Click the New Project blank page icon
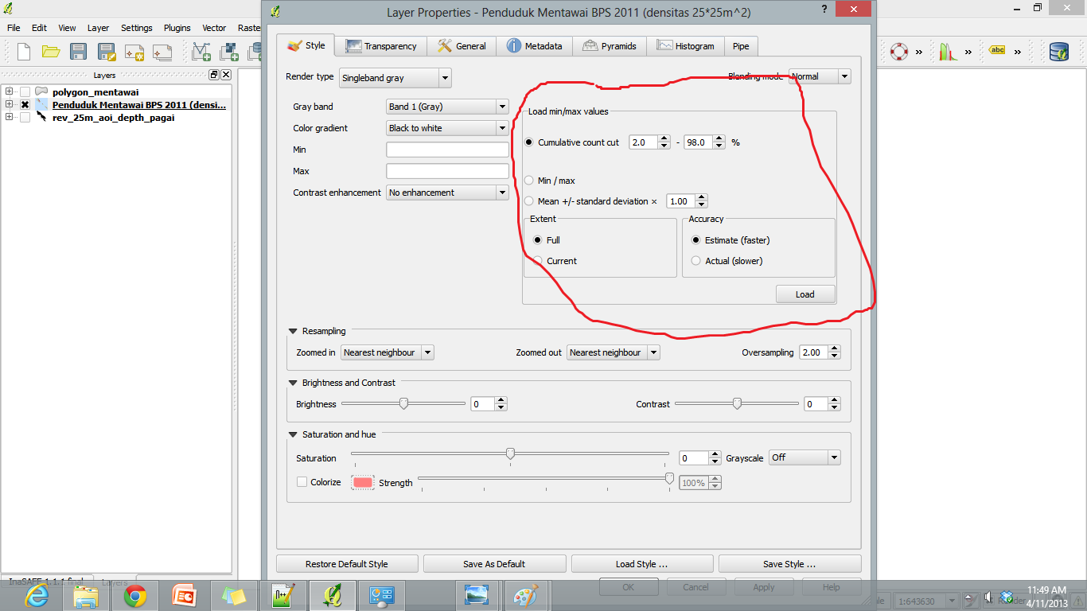 (24, 52)
